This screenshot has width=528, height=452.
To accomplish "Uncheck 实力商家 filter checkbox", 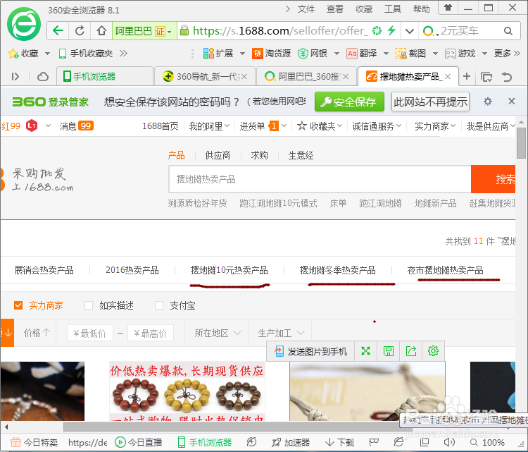I will click(x=18, y=305).
